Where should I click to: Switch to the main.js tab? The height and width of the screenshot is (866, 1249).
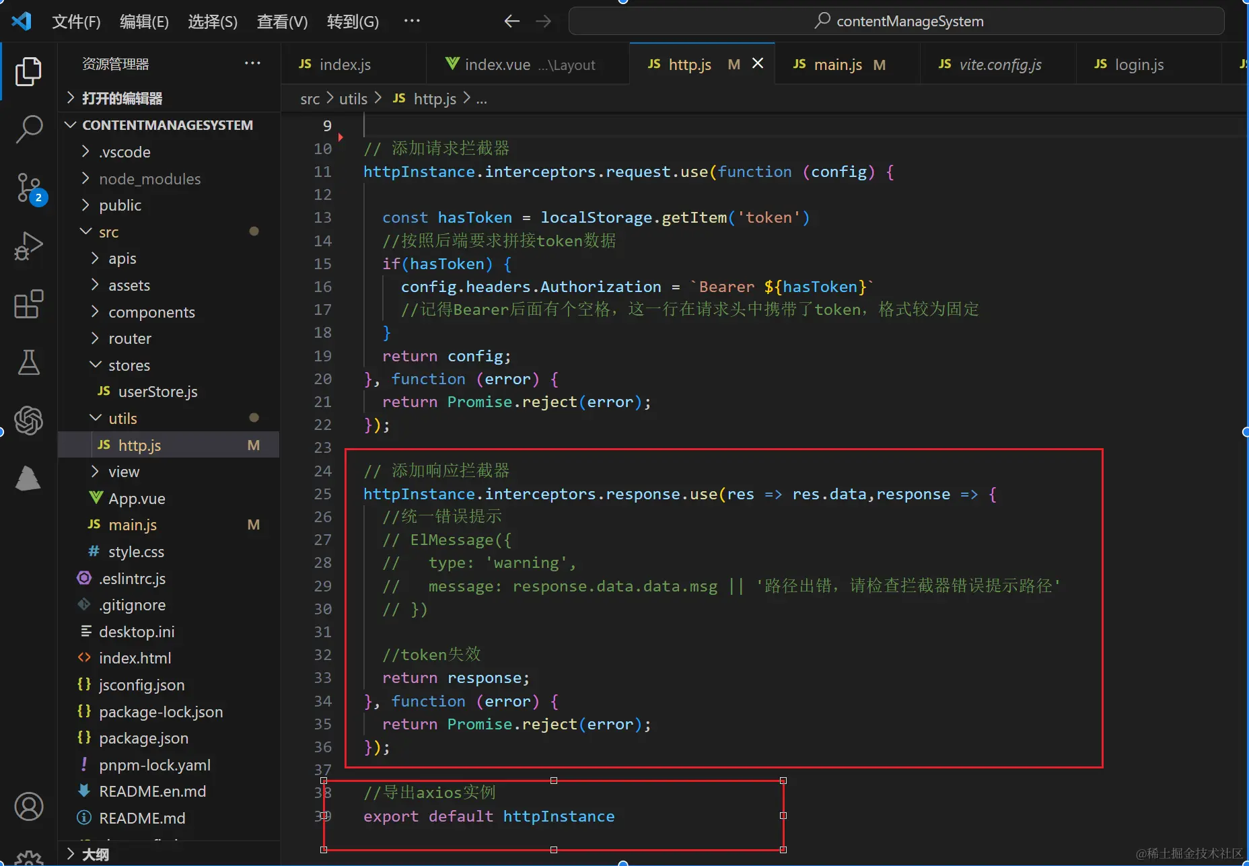pos(847,64)
